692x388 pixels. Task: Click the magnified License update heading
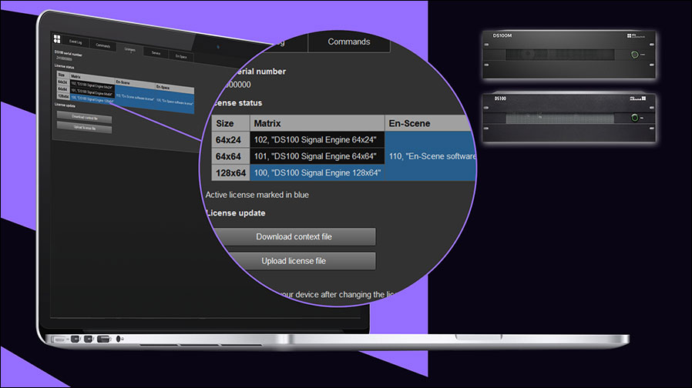click(x=236, y=213)
